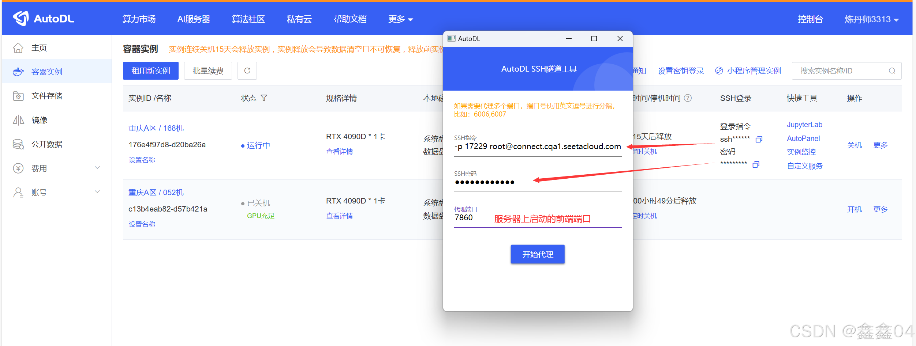Click 定时关机 for the 052机 instance

(645, 216)
